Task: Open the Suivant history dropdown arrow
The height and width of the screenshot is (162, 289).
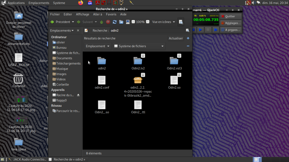Action: pyautogui.click(x=96, y=22)
